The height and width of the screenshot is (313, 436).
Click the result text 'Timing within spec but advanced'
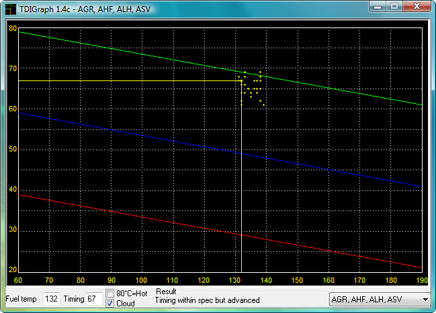(208, 300)
